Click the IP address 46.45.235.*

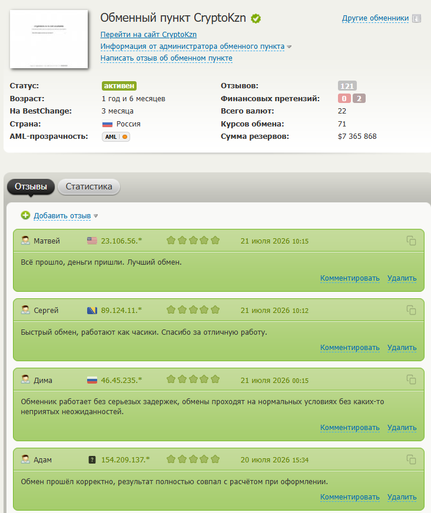point(121,381)
